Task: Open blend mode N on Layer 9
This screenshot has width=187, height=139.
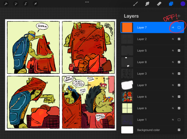Action: 173,85
